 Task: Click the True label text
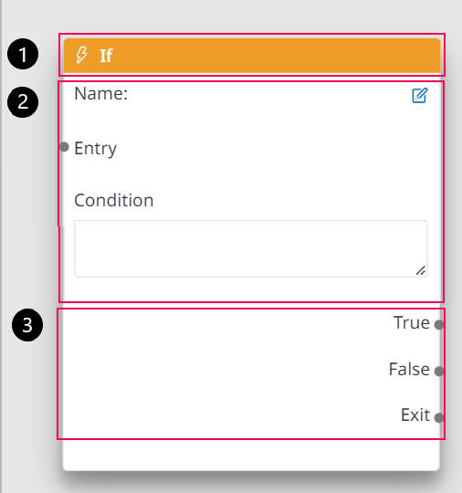tap(412, 322)
